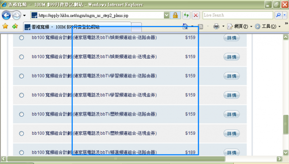
Task: Click 詳情 for 歷險頻道組合-送路由器 plan
Action: pos(232,114)
